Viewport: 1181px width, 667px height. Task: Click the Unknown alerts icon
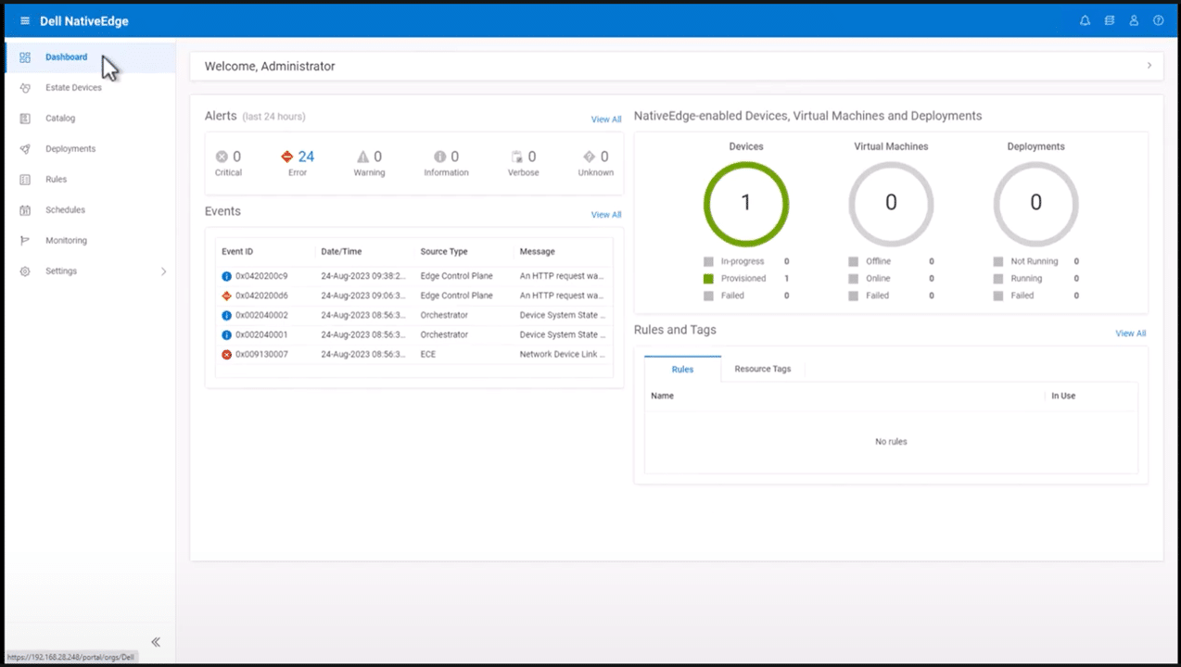coord(590,157)
